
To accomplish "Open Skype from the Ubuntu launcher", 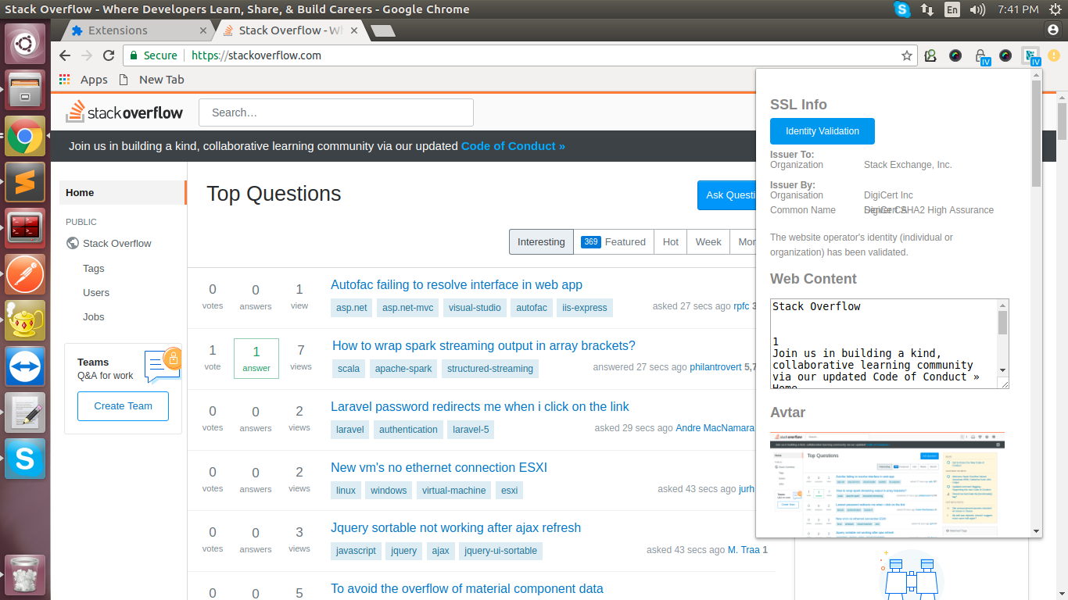I will coord(25,459).
